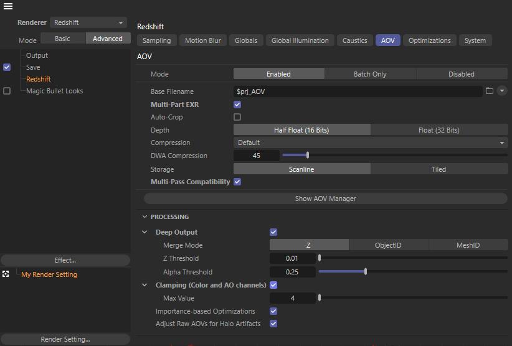512x346 pixels.
Task: Click the Show AOV Manager button
Action: (x=325, y=199)
